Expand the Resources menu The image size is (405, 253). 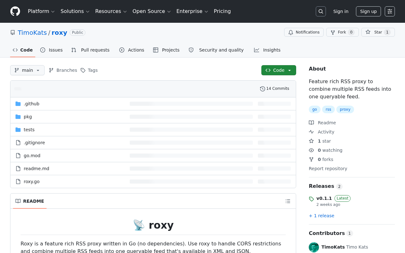111,11
